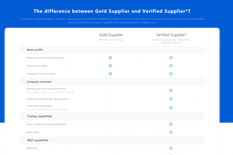Click Verified checkmark for Company / Factory location
The image size is (233, 155).
pos(171,74)
